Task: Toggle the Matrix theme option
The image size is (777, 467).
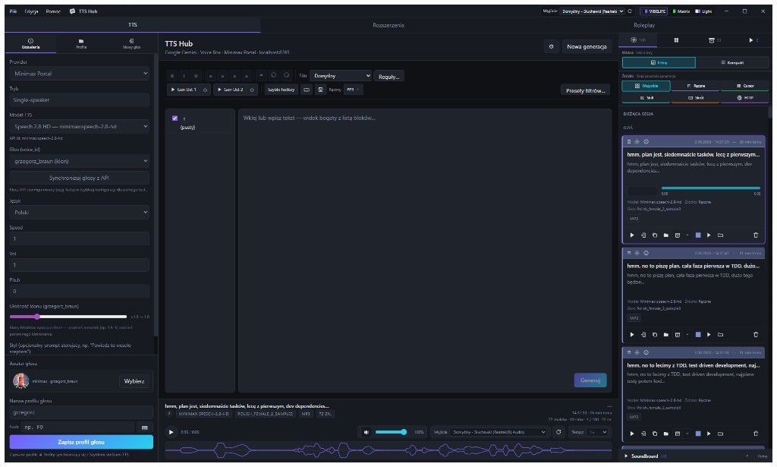Action: click(x=681, y=11)
